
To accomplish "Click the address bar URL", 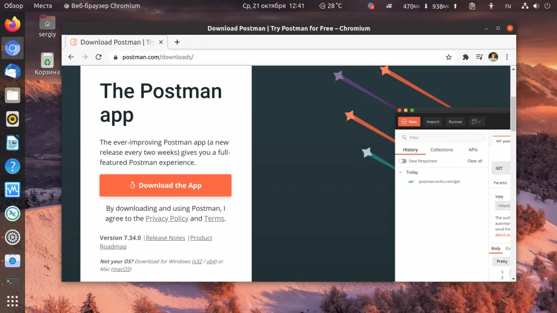I will point(158,57).
